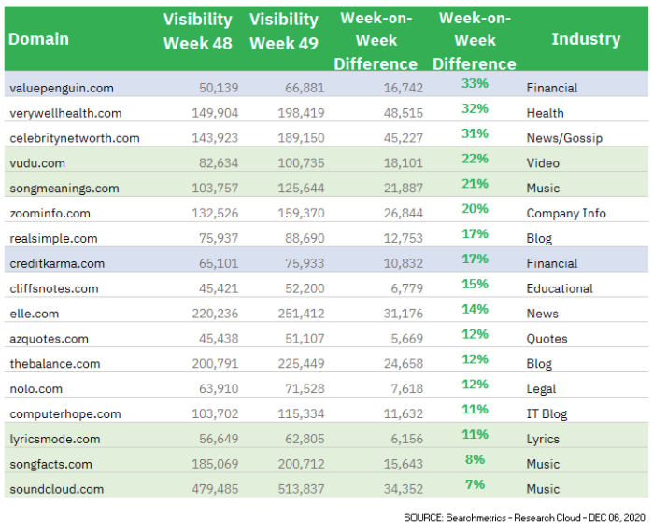Select the songfacts.com domain cell
653x532 pixels.
coord(50,464)
